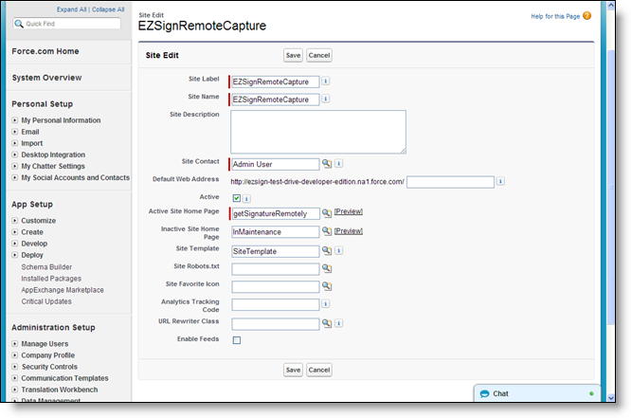This screenshot has width=631, height=418.
Task: Expand the My Personal Information node
Action: pyautogui.click(x=15, y=120)
